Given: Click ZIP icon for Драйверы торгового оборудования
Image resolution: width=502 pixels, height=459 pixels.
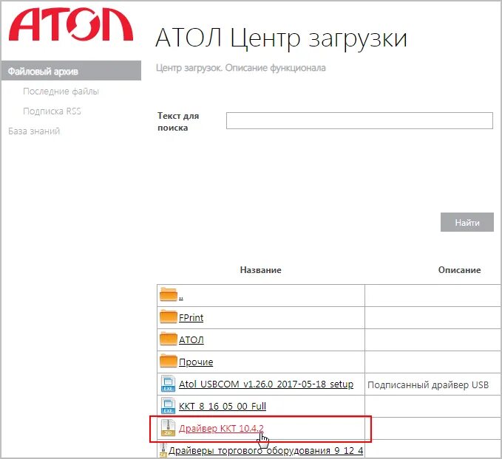Looking at the screenshot, I should coord(163,450).
